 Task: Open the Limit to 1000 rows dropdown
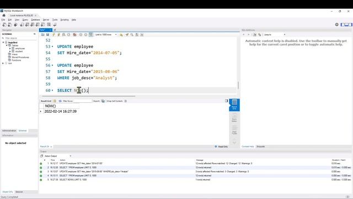point(106,34)
